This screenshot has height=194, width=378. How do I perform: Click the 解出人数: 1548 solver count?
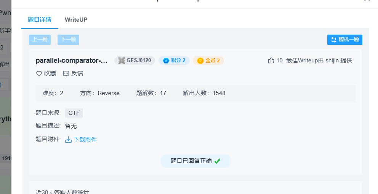tap(204, 93)
